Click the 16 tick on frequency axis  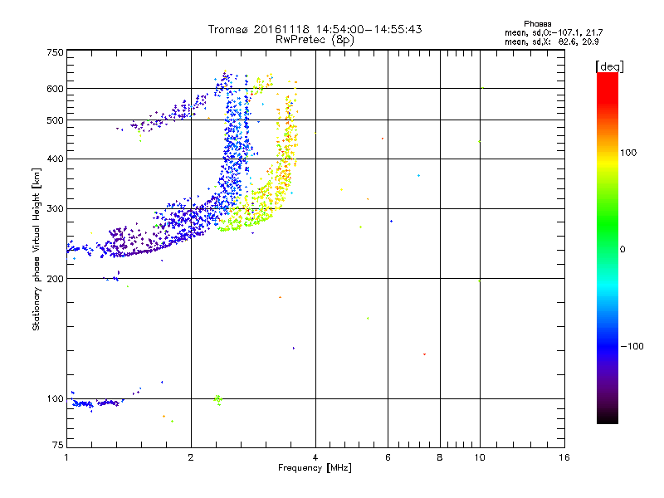coord(564,457)
